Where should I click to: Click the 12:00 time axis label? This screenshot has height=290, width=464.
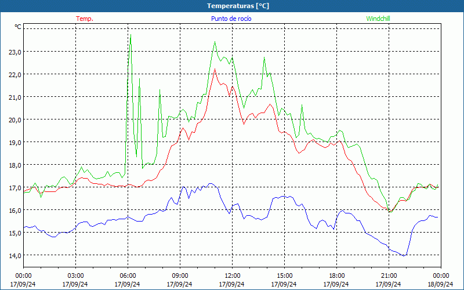(x=233, y=275)
